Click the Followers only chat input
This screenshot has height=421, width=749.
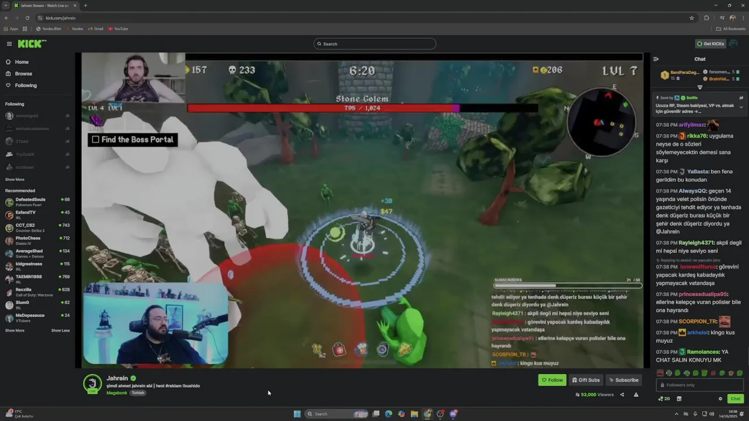700,385
